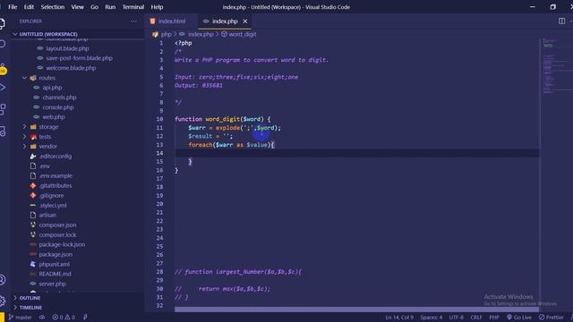Image resolution: width=573 pixels, height=322 pixels.
Task: Open console.php in routes
Action: (57, 107)
